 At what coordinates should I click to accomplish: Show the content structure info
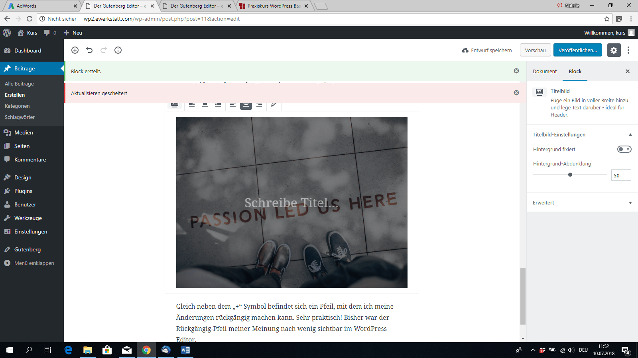[x=118, y=50]
